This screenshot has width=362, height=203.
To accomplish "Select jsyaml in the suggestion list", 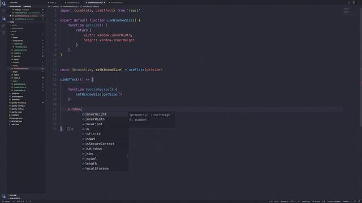I will pyautogui.click(x=105, y=159).
